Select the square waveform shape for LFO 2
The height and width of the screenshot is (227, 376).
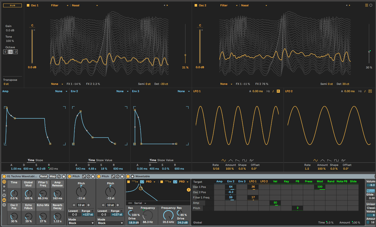click(x=336, y=160)
